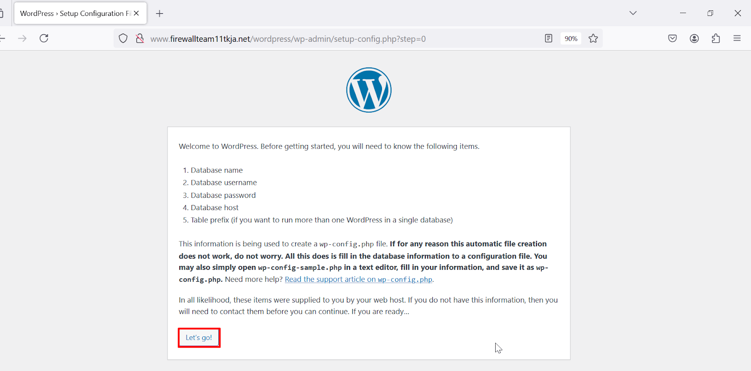
Task: Click the 'Welcome to WordPress' intro sentence
Action: pyautogui.click(x=329, y=146)
